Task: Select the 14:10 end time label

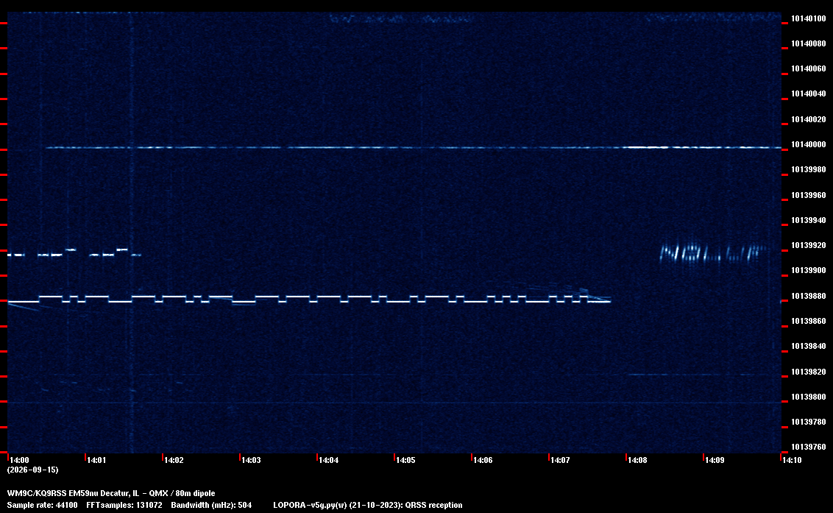Action: pyautogui.click(x=792, y=460)
